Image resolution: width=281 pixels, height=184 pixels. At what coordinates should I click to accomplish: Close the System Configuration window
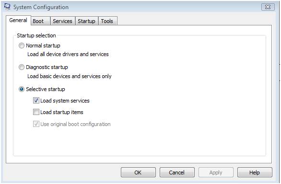pyautogui.click(x=268, y=7)
